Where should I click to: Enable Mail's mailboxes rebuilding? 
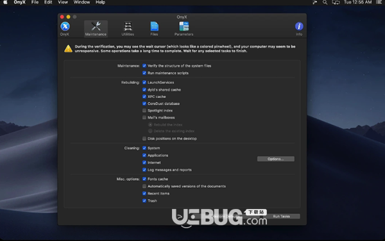144,117
